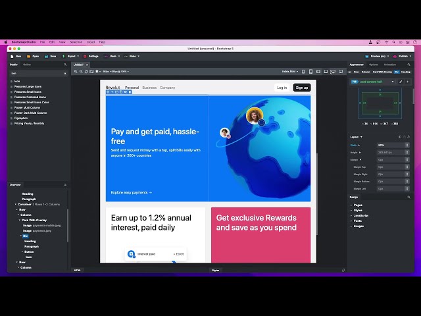The image size is (421, 316).
Task: Click the zoom out magnifier on stage toolbar
Action: (x=81, y=72)
